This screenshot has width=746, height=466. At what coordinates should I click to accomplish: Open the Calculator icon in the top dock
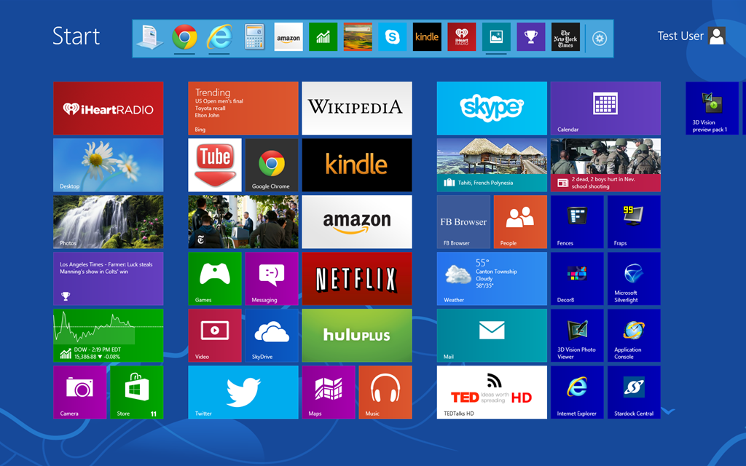point(254,37)
